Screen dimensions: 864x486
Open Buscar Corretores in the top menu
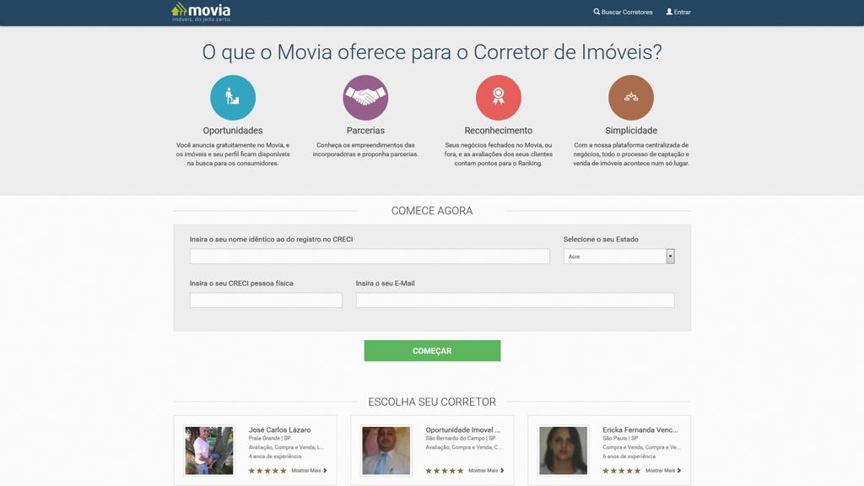[627, 13]
